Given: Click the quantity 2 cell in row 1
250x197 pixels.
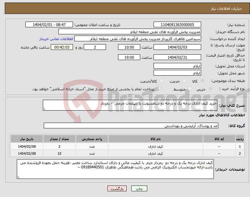Looking at the screenshot, I should [59, 146].
